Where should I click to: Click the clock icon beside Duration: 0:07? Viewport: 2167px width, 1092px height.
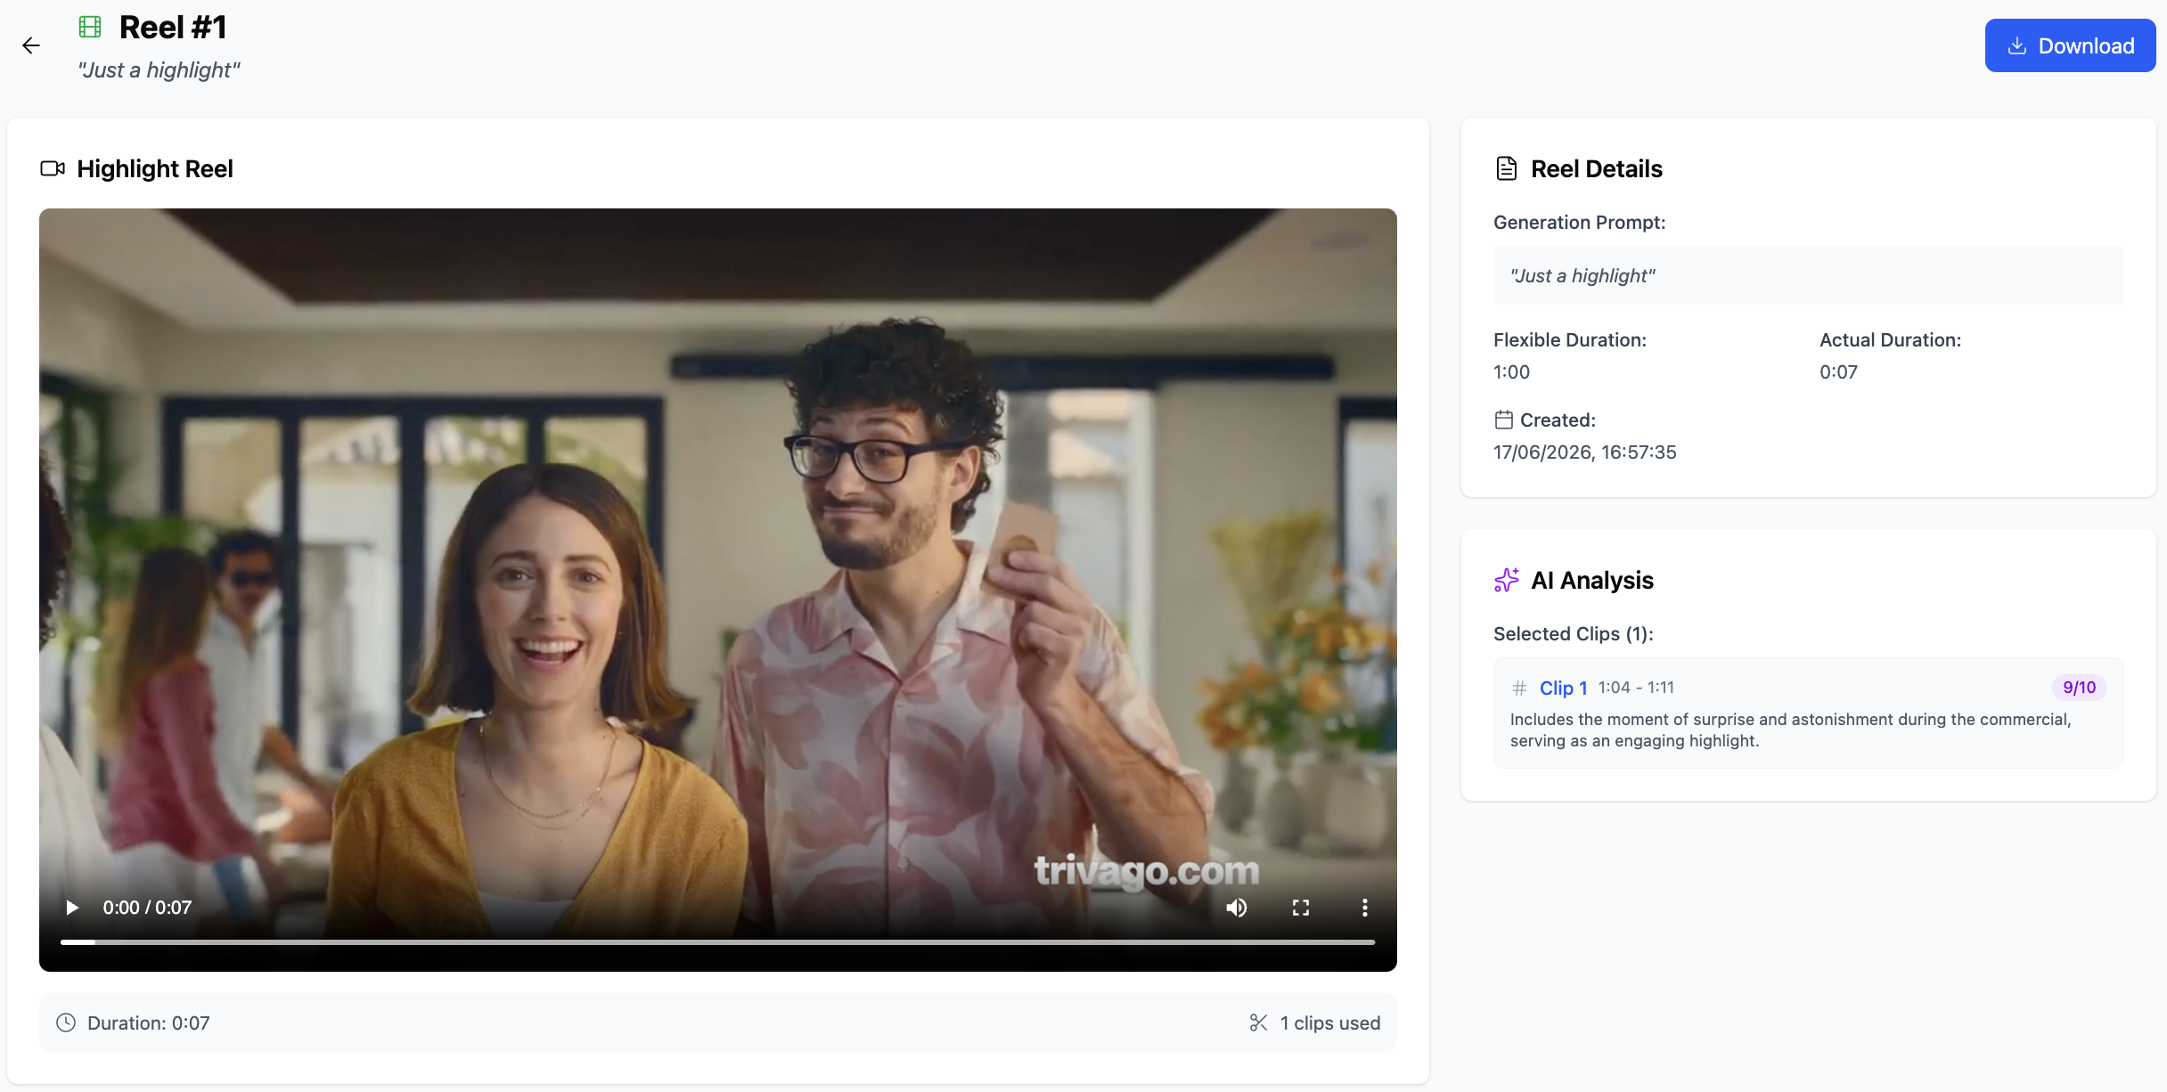click(x=66, y=1023)
